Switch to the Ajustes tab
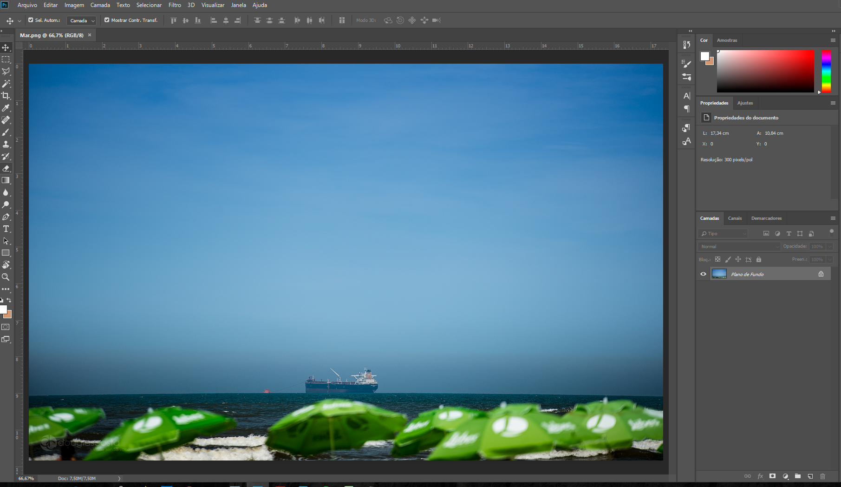The image size is (841, 487). click(745, 103)
